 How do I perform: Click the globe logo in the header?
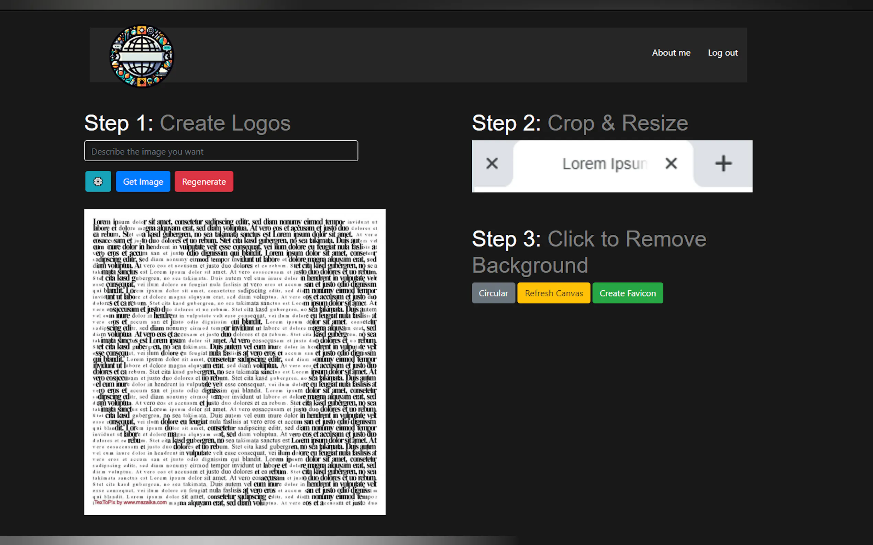tap(142, 56)
